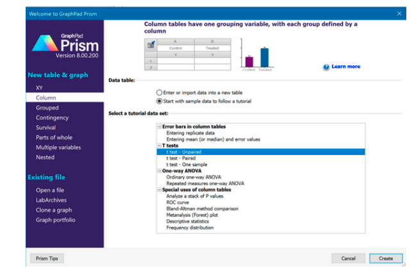The image size is (414, 275).
Task: Click the Create button
Action: (386, 258)
